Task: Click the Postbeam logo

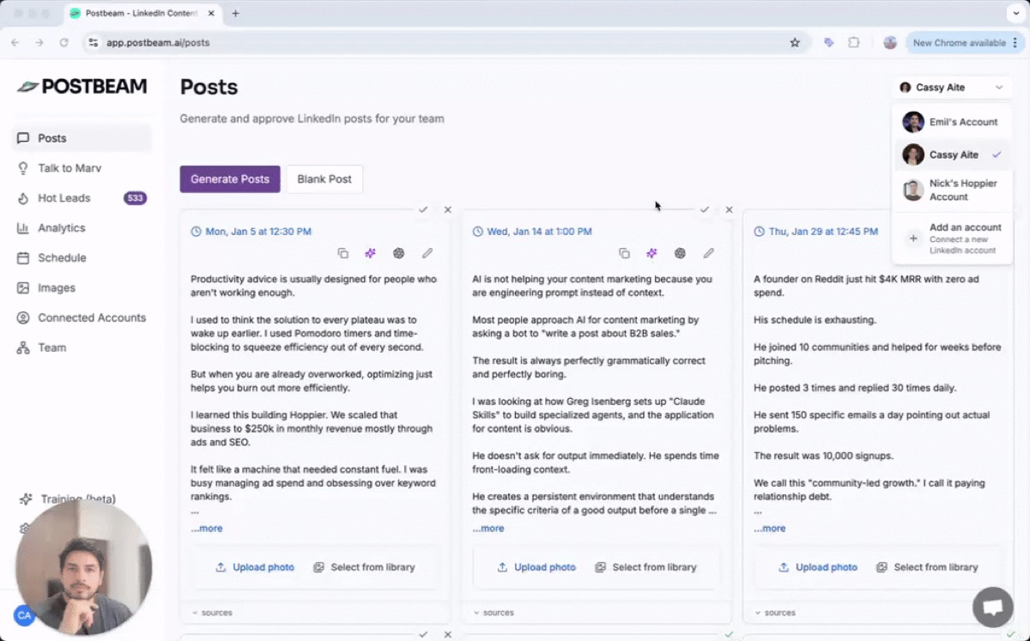Action: [82, 87]
